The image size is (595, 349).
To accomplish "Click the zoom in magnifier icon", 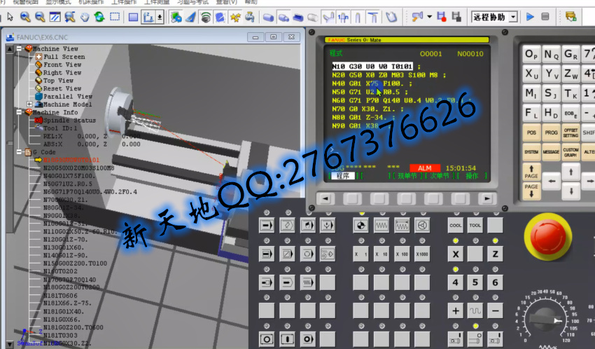I will 25,17.
